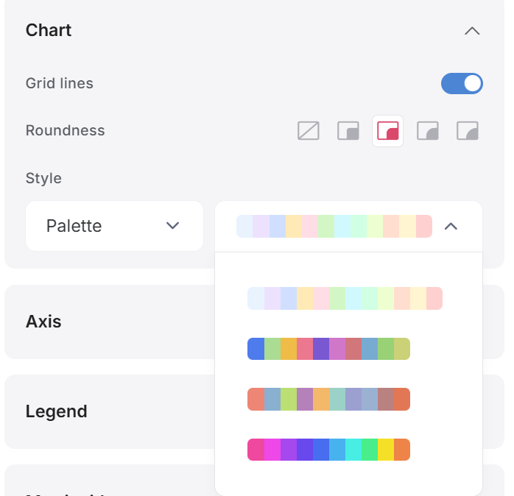Select the highlighted medium roundness icon
Screen dimensions: 514x496
click(x=388, y=131)
